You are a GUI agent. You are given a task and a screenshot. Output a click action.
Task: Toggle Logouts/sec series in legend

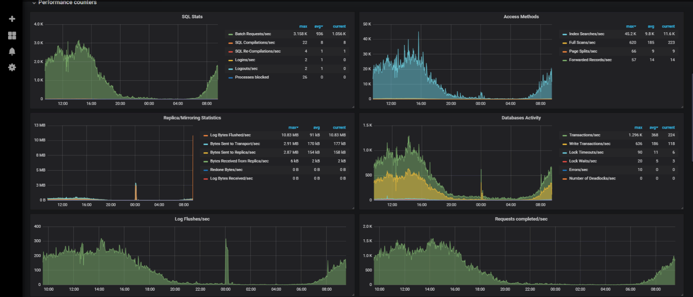click(x=246, y=69)
